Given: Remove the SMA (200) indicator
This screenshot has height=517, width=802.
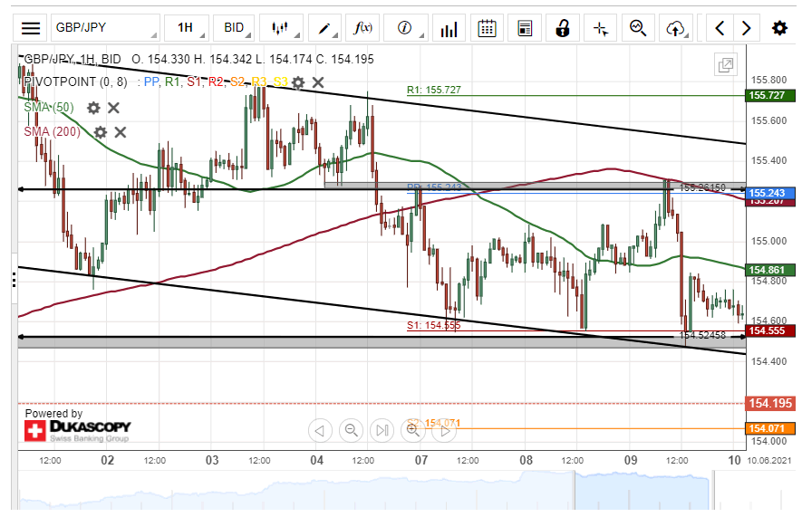Looking at the screenshot, I should coord(120,132).
